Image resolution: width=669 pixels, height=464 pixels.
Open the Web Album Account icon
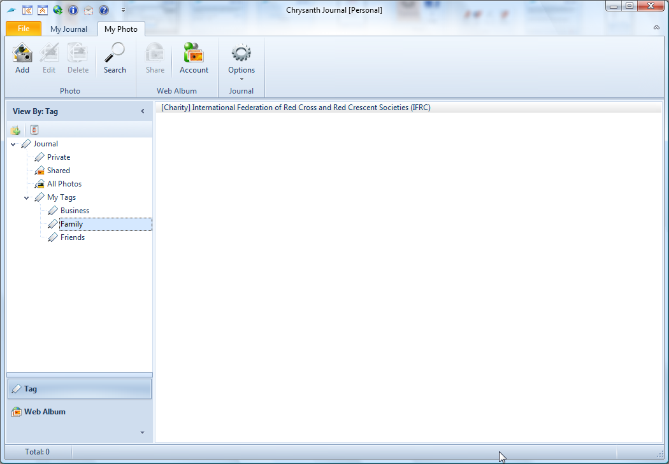[x=194, y=58]
